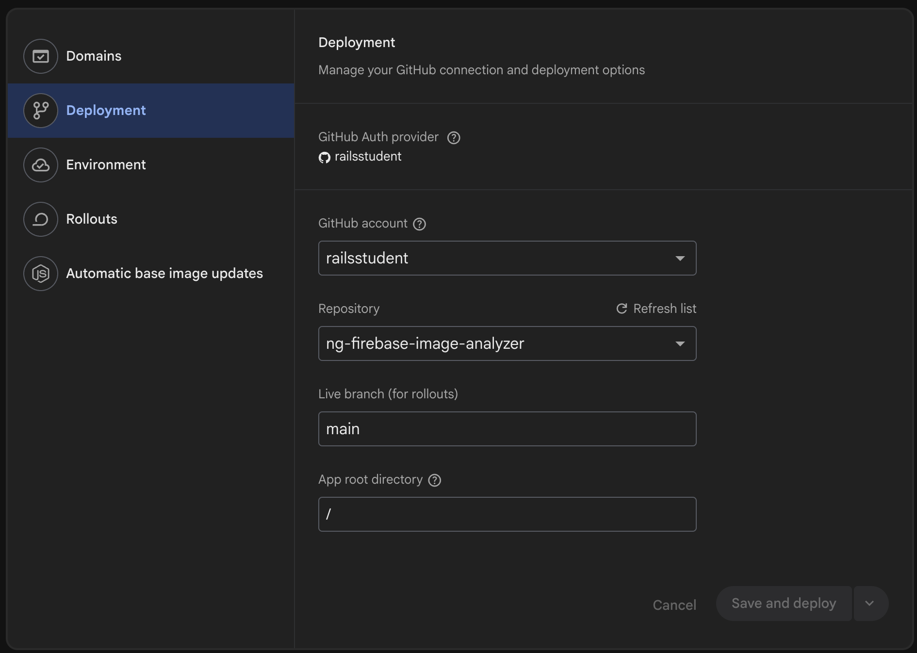This screenshot has height=653, width=917.
Task: Click the 'GitHub Auth provider' label
Action: tap(378, 137)
